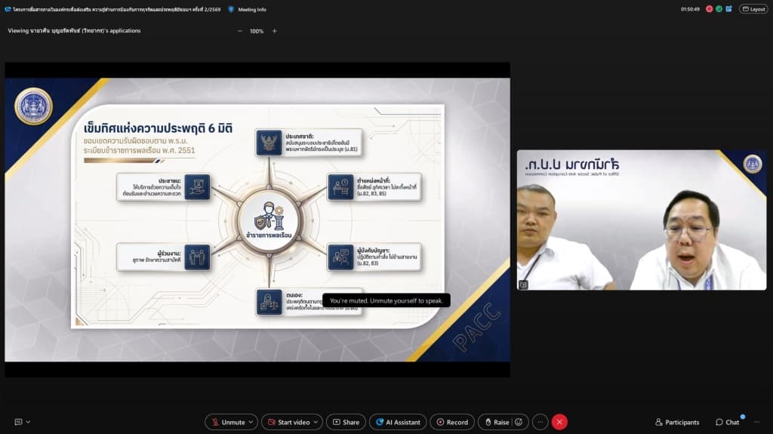Click the shared presentation slide
Image resolution: width=773 pixels, height=434 pixels.
tap(257, 220)
